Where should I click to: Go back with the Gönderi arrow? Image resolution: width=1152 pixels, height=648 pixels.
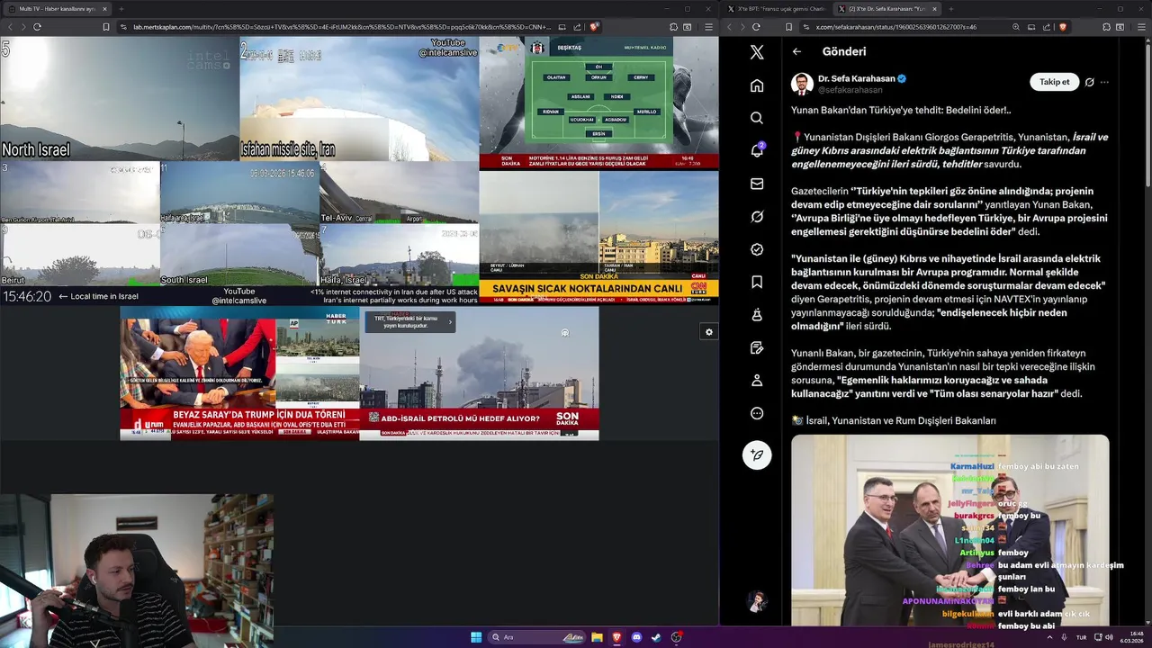(796, 51)
